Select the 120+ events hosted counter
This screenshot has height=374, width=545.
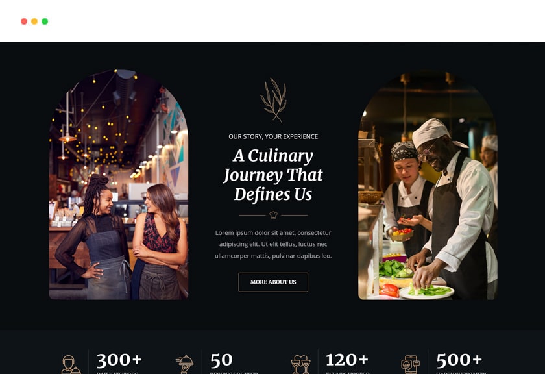(x=348, y=363)
